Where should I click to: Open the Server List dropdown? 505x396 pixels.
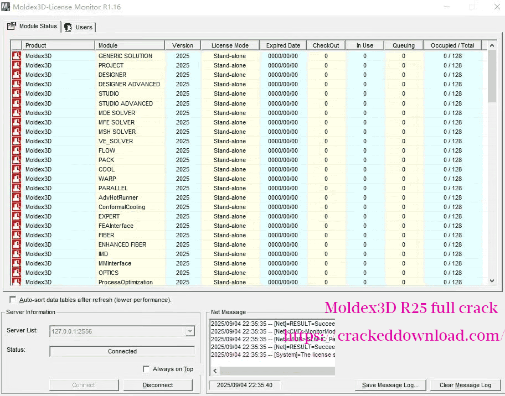tap(190, 331)
